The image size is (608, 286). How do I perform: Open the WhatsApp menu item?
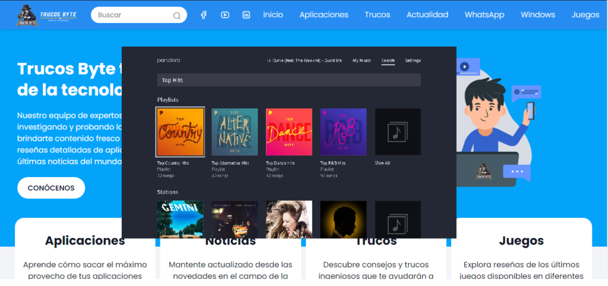click(x=484, y=15)
